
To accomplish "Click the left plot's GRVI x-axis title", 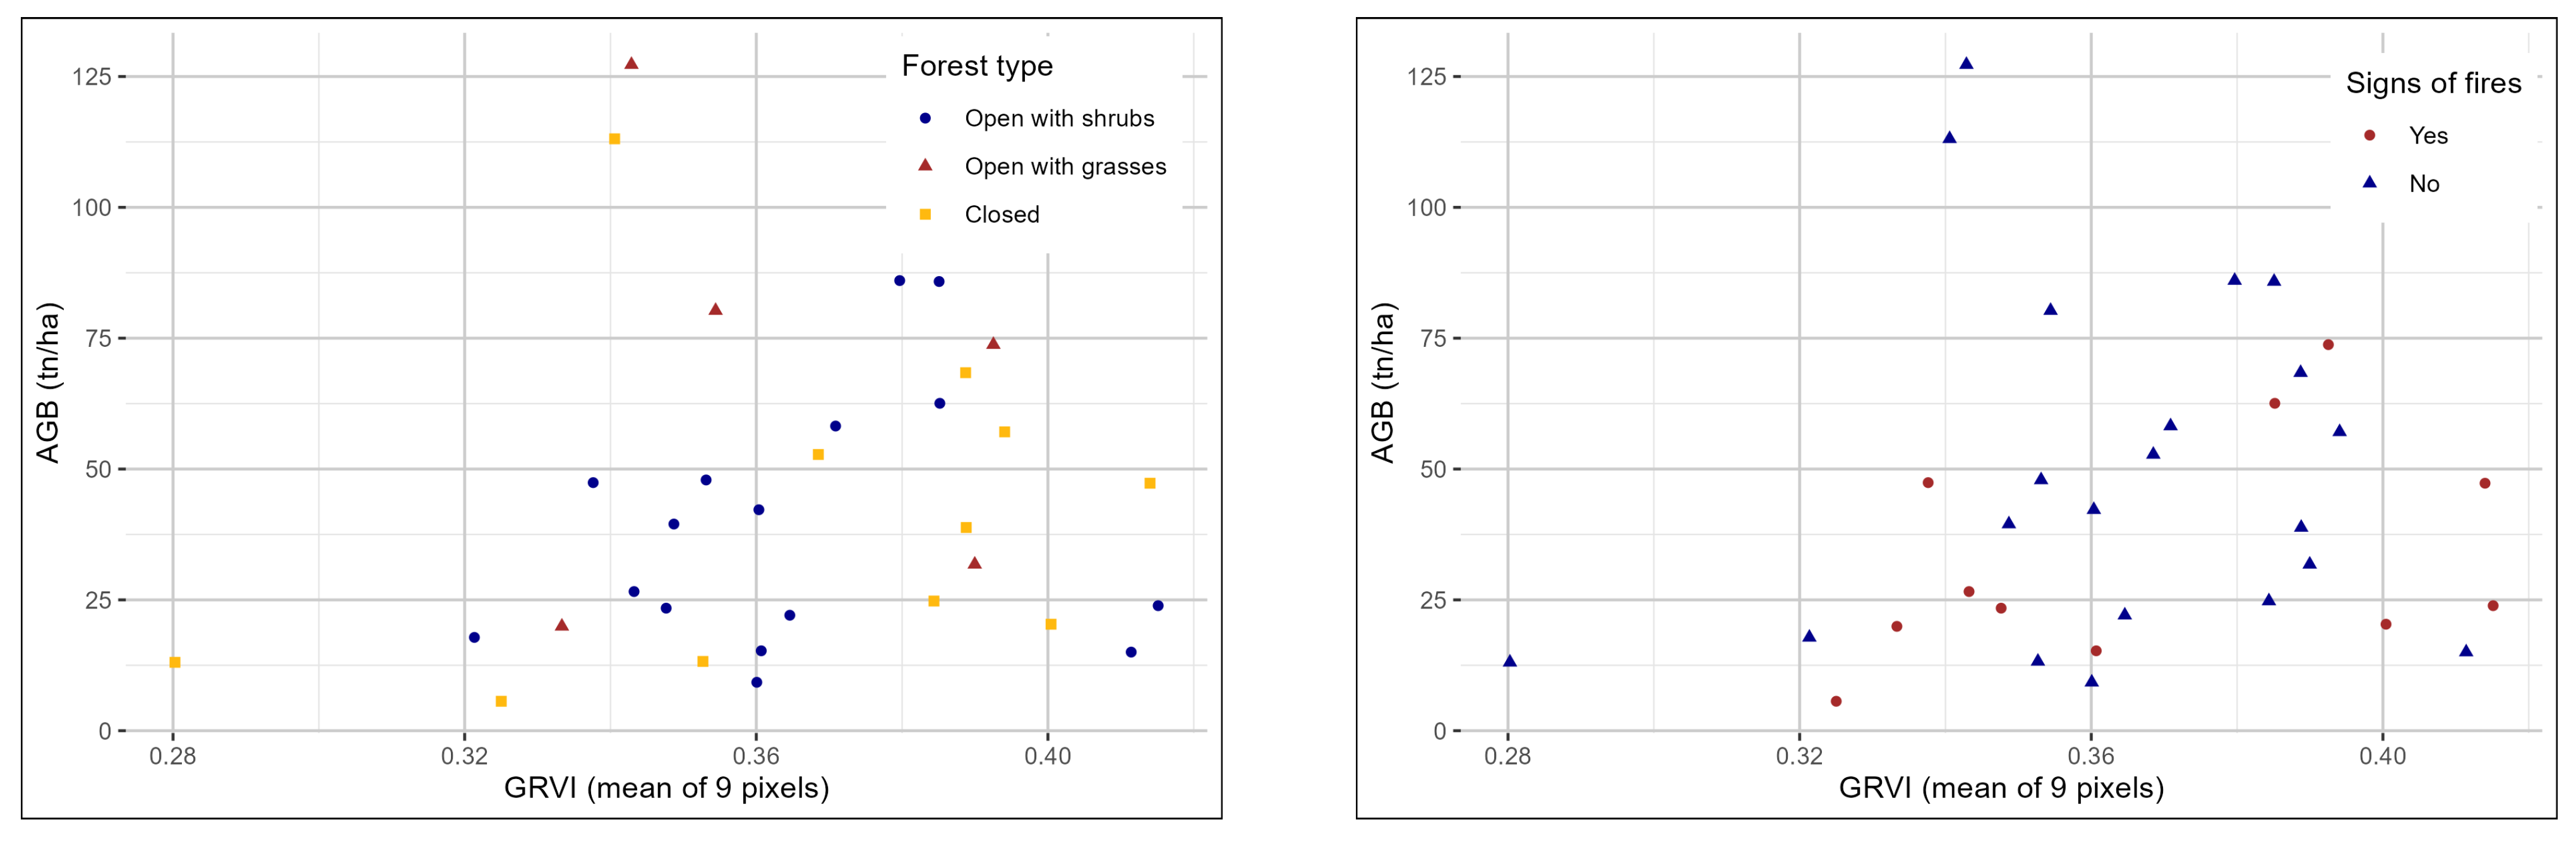I will coord(666,788).
